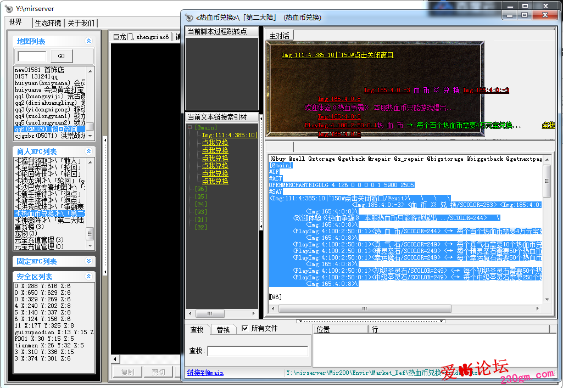This screenshot has height=388, width=563.
Task: Select the [@6] tree node
Action: coord(201,189)
